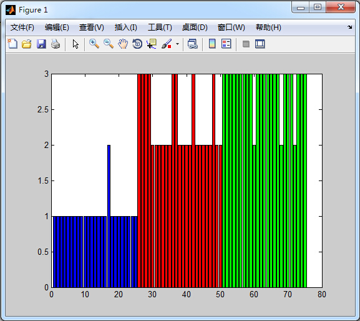Print the figure using printer icon
360x321 pixels.
coord(56,44)
